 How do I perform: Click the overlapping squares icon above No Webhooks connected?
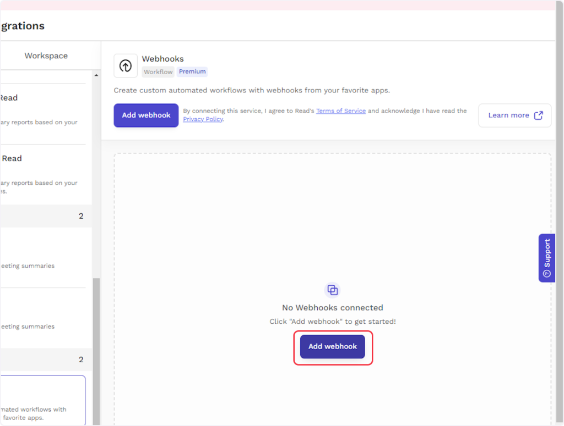tap(332, 290)
